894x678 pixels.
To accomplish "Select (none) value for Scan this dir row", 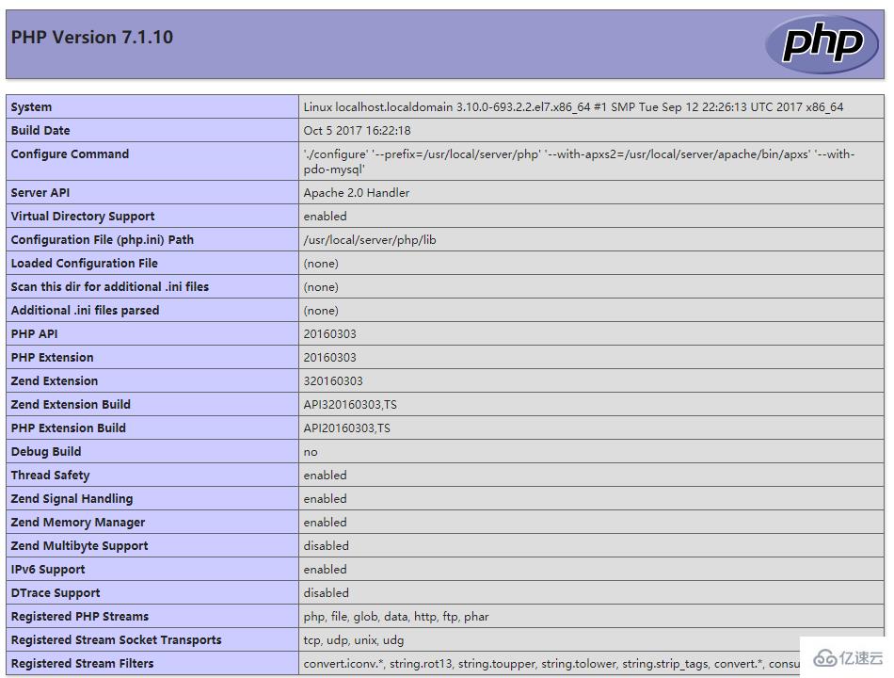I will (321, 286).
